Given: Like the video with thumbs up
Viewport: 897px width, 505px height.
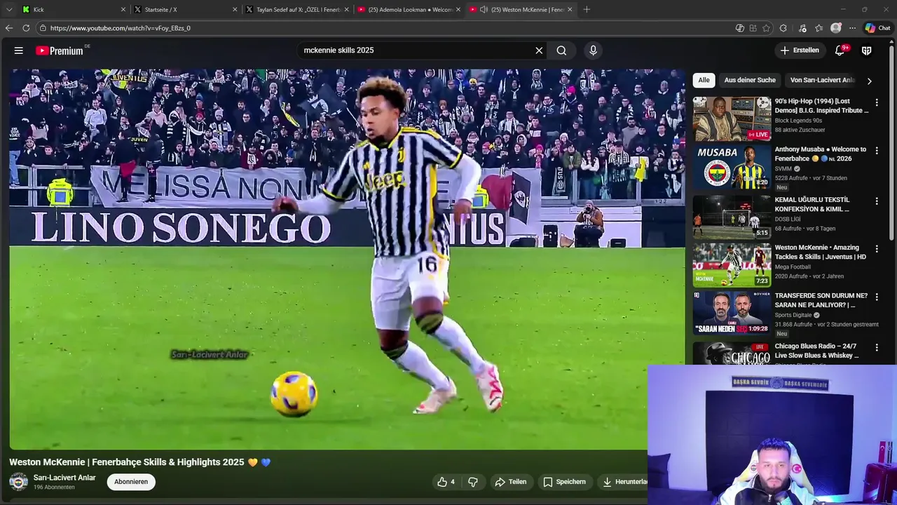Looking at the screenshot, I should [446, 482].
